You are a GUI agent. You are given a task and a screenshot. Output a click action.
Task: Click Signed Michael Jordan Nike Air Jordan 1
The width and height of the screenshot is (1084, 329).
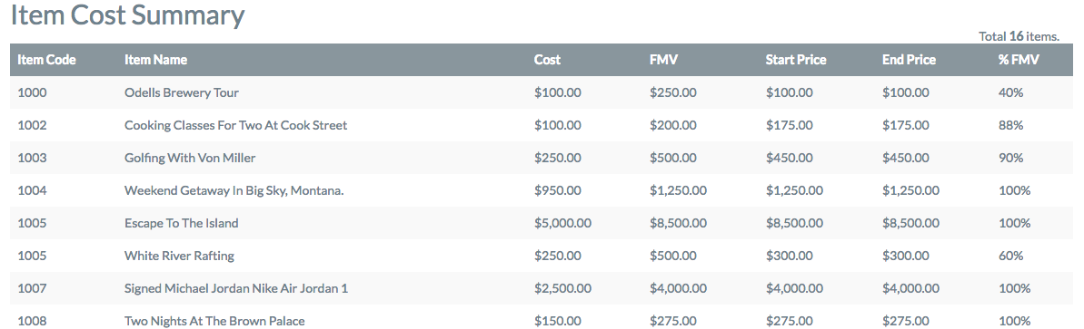tap(236, 288)
